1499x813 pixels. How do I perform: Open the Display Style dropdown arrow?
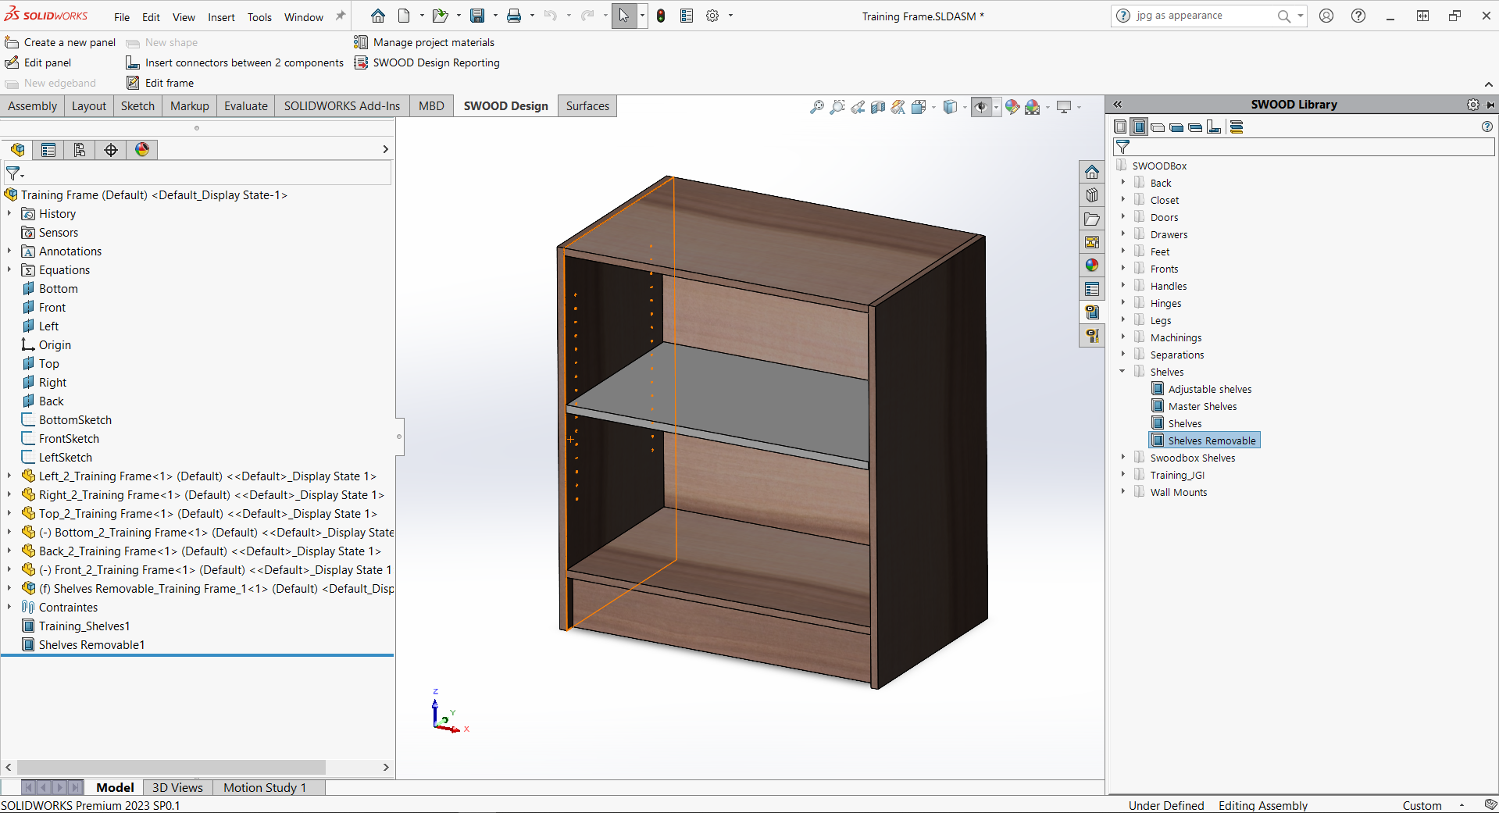(965, 107)
